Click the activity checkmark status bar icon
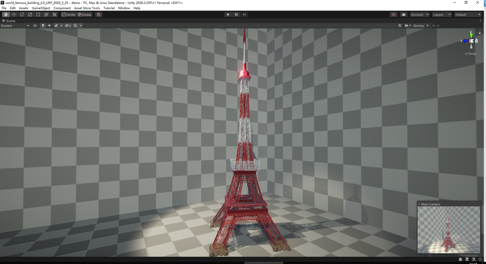Image resolution: width=486 pixels, height=264 pixels. [480, 259]
